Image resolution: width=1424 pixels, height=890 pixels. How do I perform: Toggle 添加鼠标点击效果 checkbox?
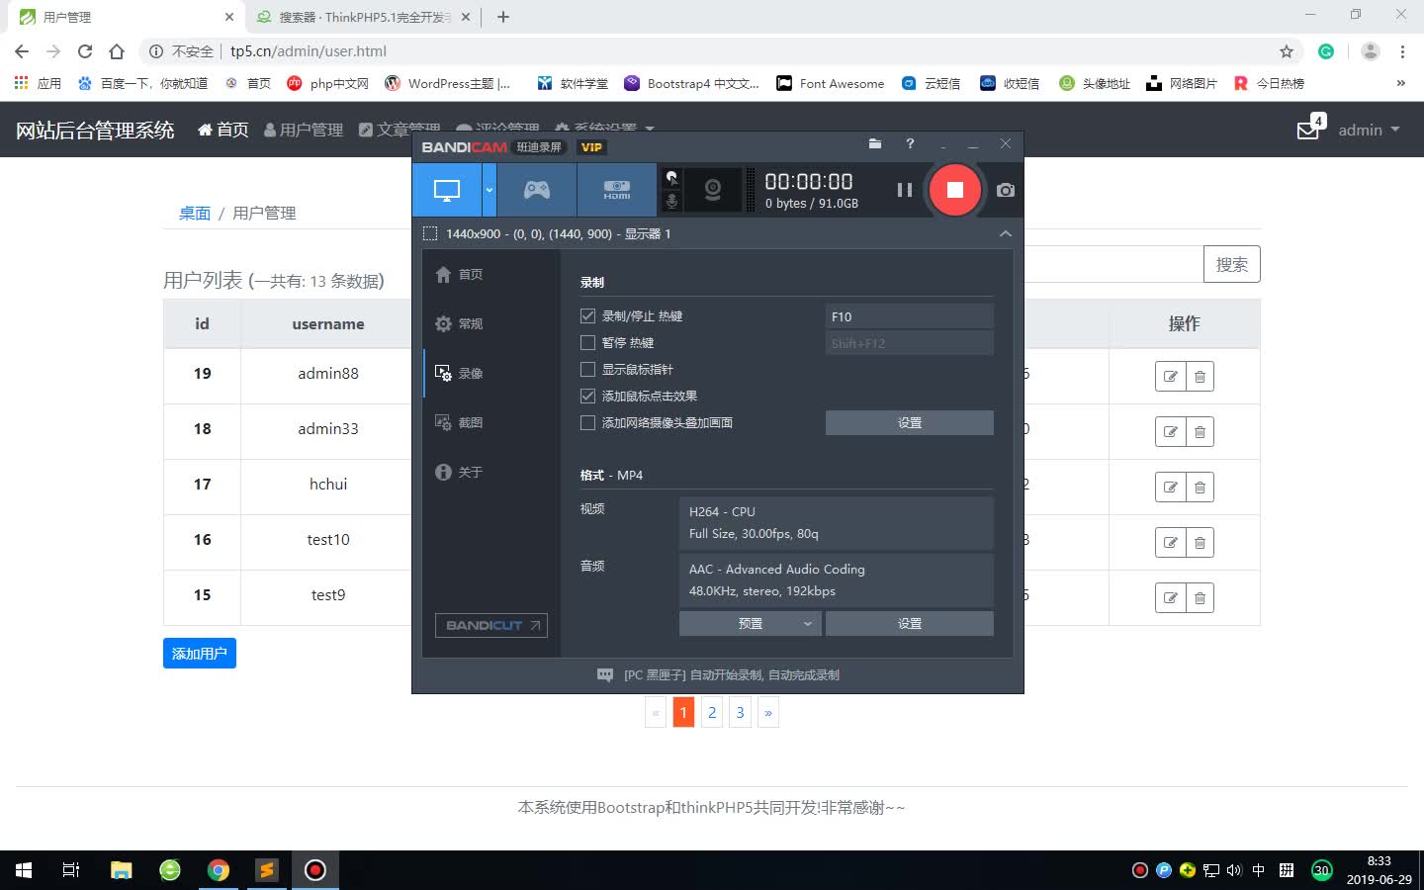pyautogui.click(x=587, y=396)
